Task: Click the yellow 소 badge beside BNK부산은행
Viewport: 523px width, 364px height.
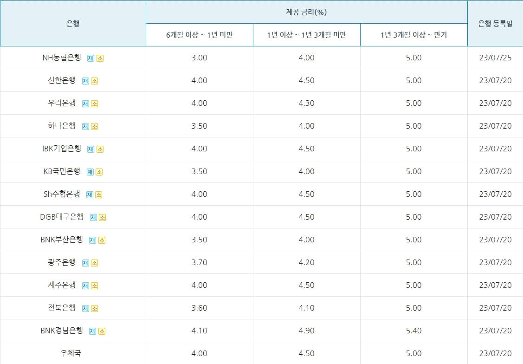Action: tap(102, 240)
